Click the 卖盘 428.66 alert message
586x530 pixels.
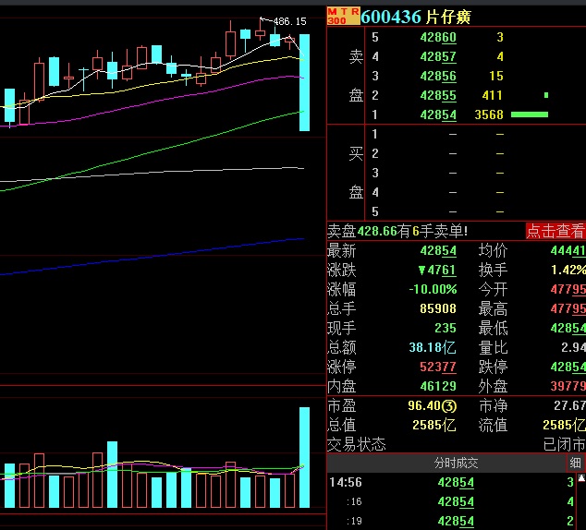pyautogui.click(x=397, y=231)
